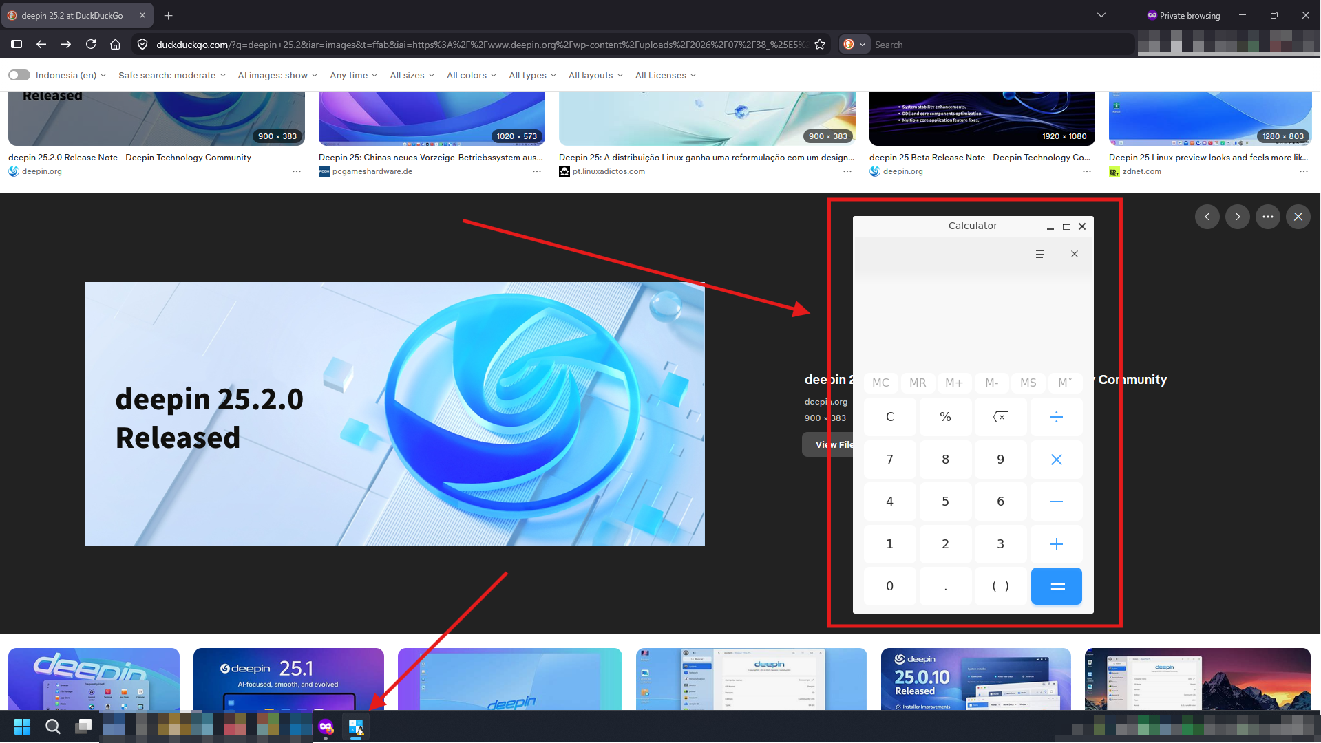The image size is (1321, 743).
Task: Open options for pcgameshardware.de result
Action: tap(537, 171)
